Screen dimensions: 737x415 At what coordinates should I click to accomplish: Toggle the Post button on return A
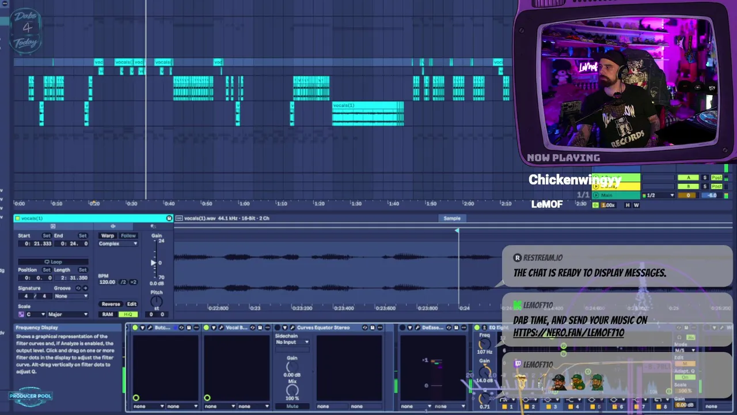pyautogui.click(x=717, y=178)
